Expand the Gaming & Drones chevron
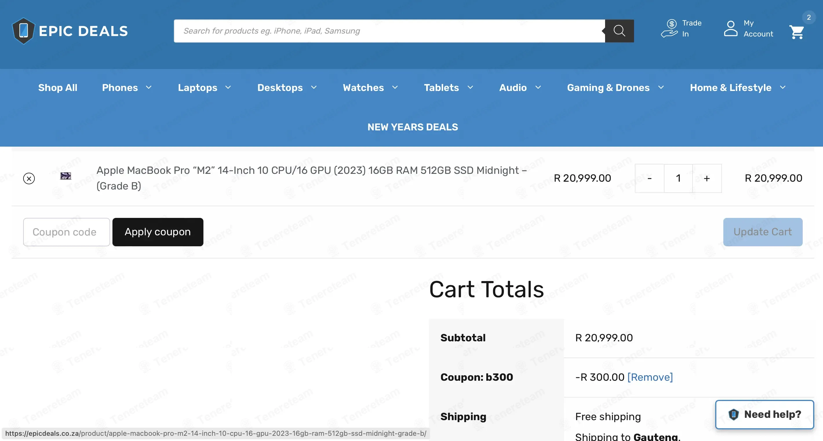 point(661,88)
